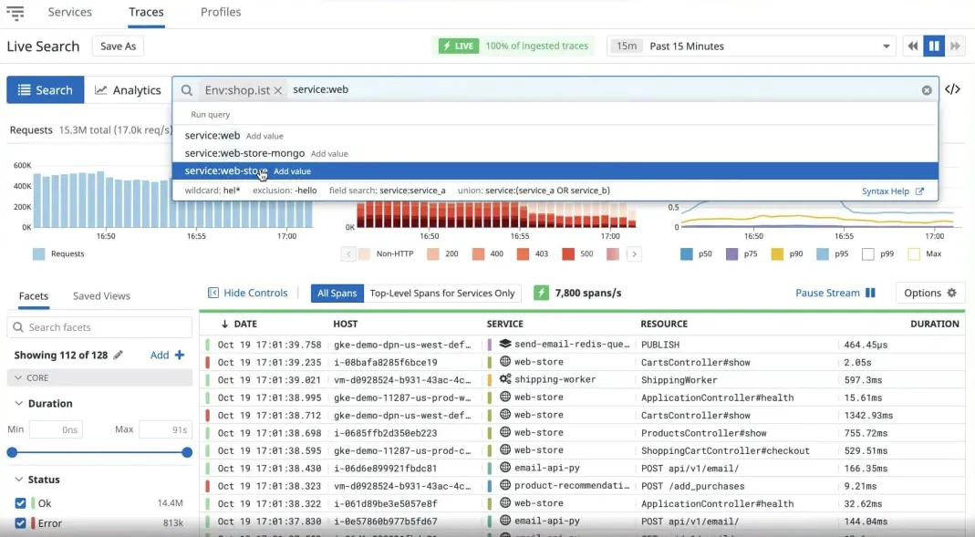
Task: Open the ShoppingCartController#checkout row
Action: pos(582,450)
